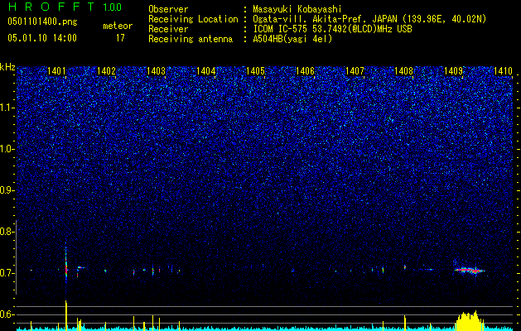Select the name Masayuki Kobayashi
The height and width of the screenshot is (331, 521).
pos(297,9)
